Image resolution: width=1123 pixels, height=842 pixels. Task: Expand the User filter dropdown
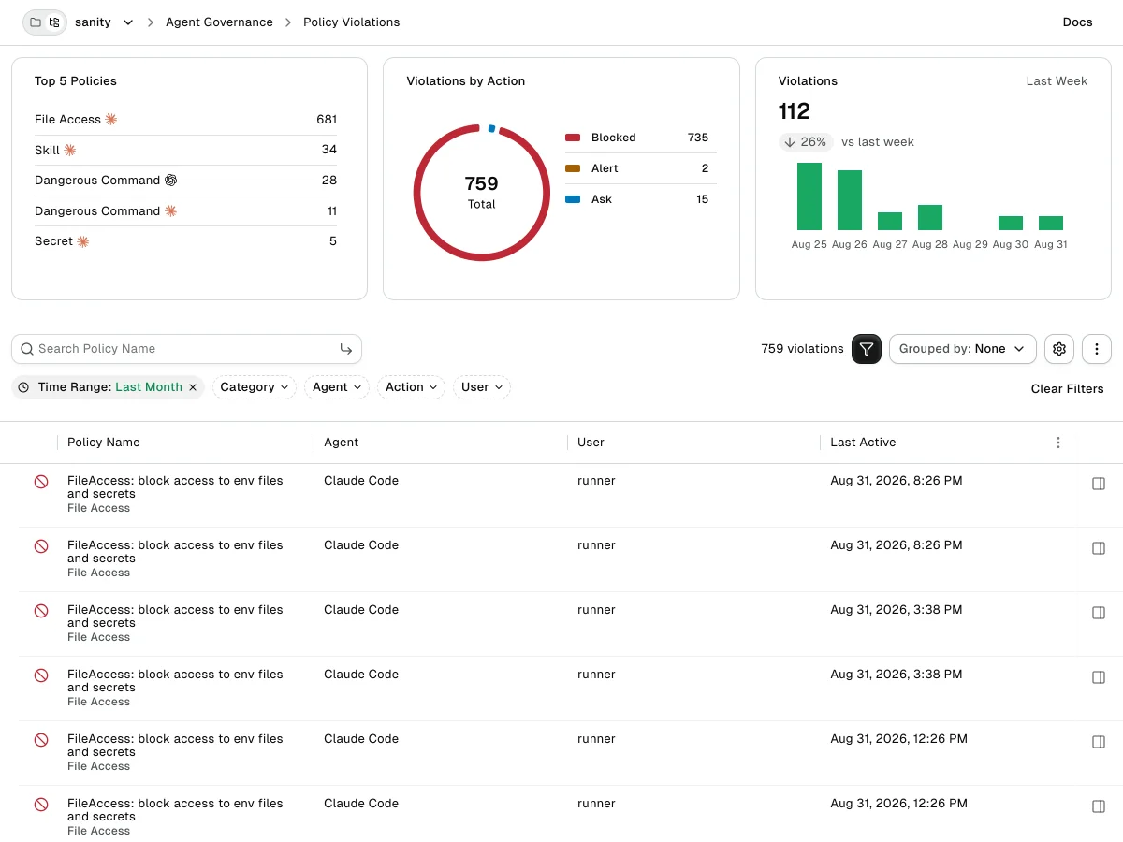tap(482, 387)
